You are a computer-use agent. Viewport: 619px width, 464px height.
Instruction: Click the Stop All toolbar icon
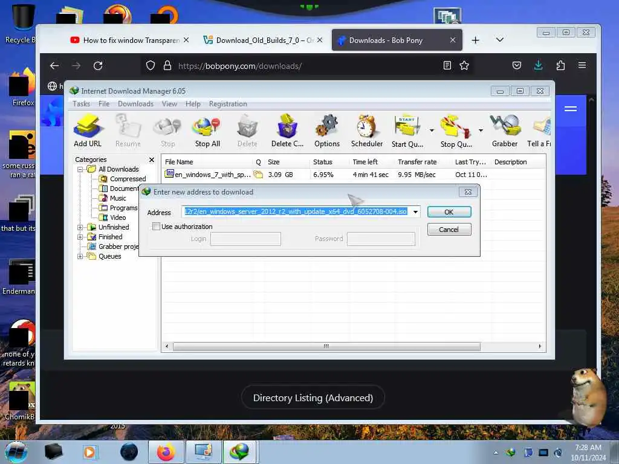click(x=207, y=130)
